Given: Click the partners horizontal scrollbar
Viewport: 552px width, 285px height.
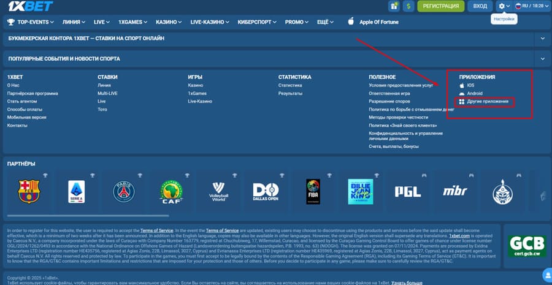Looking at the screenshot, I should coord(88,216).
